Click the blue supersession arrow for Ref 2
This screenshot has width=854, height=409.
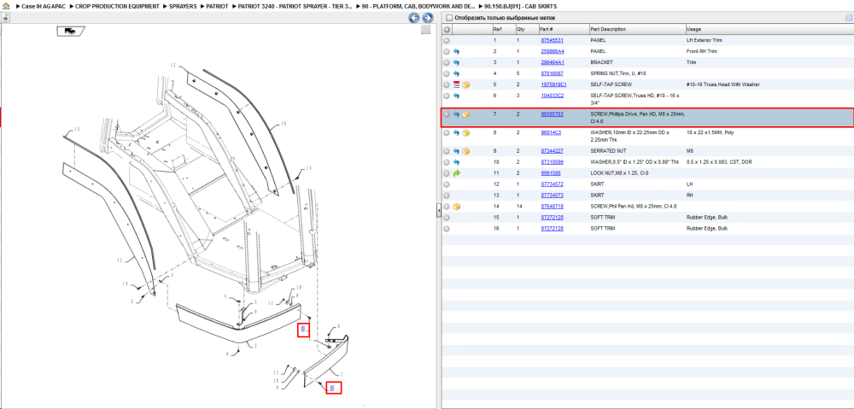click(456, 52)
